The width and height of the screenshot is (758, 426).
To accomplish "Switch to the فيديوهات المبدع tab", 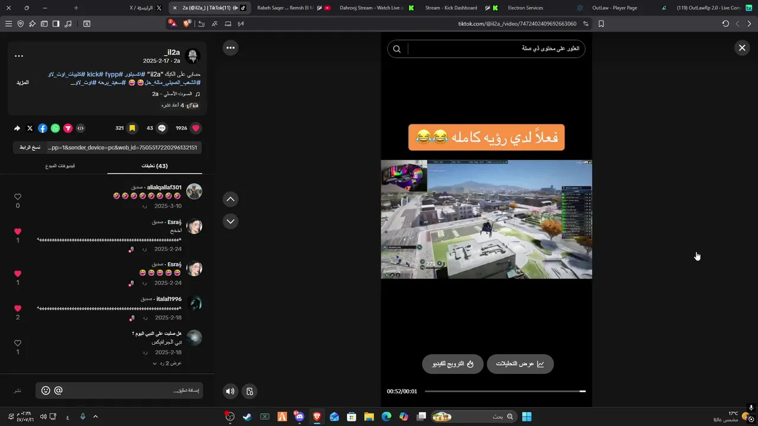I will [60, 166].
